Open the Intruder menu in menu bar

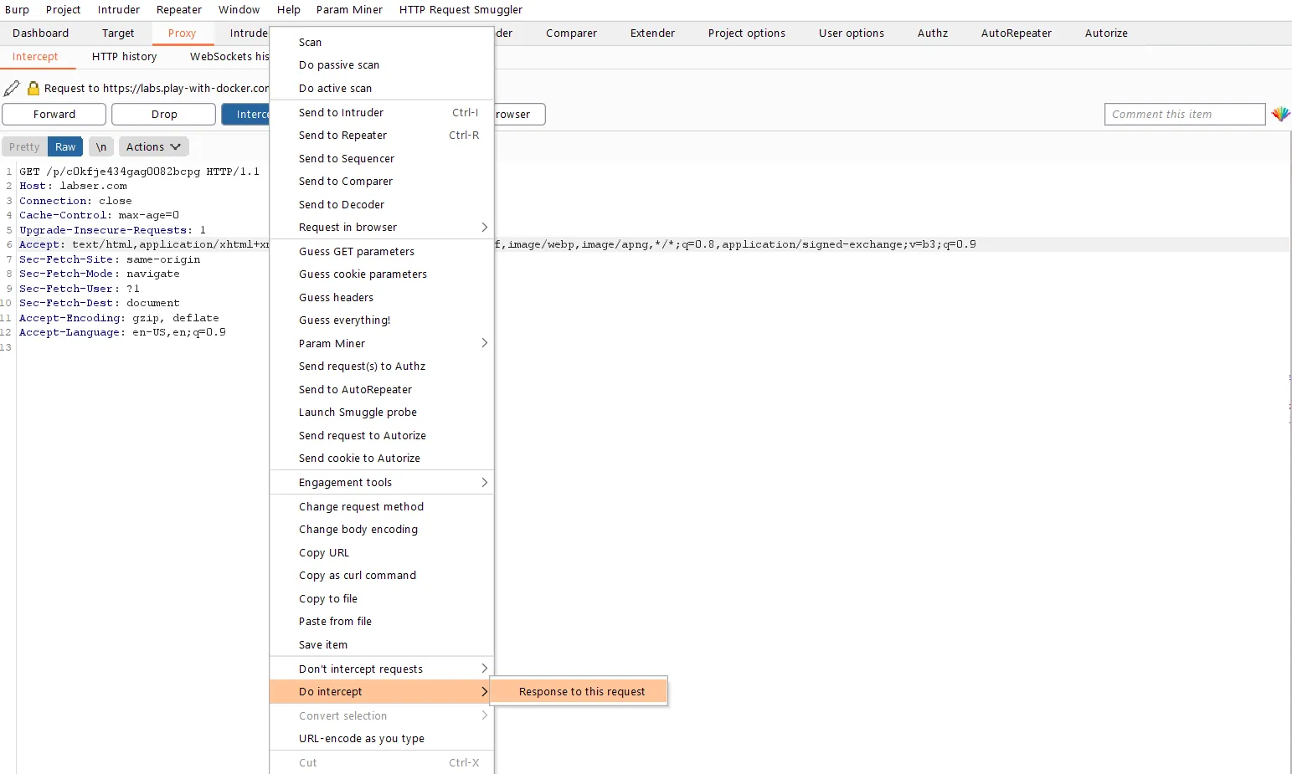pos(119,9)
